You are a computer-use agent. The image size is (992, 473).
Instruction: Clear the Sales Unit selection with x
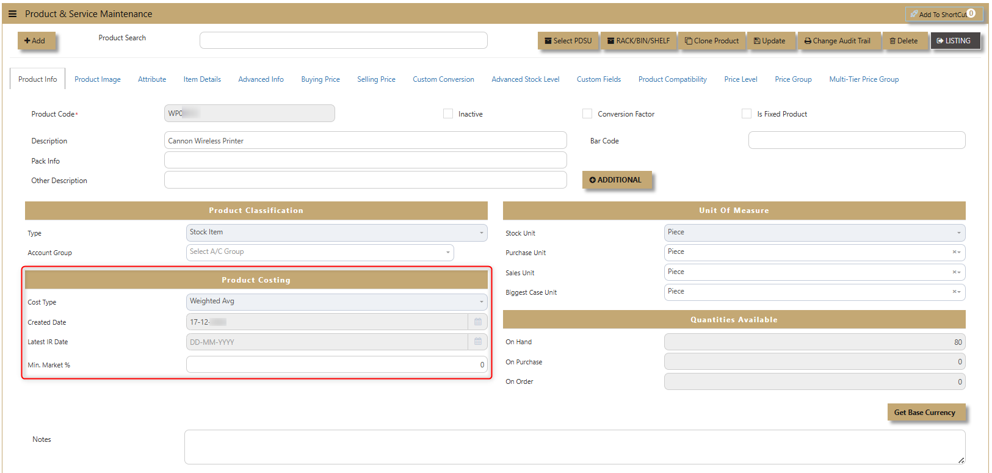click(954, 272)
